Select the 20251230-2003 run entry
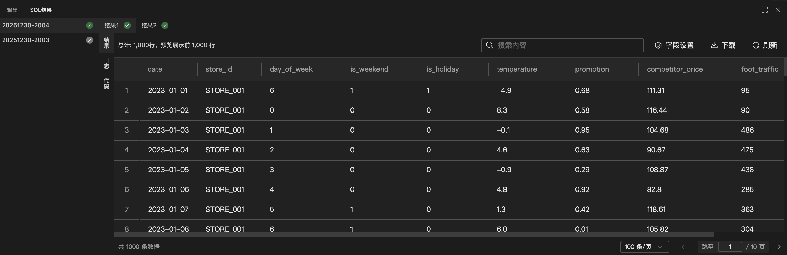Image resolution: width=787 pixels, height=255 pixels. point(26,40)
